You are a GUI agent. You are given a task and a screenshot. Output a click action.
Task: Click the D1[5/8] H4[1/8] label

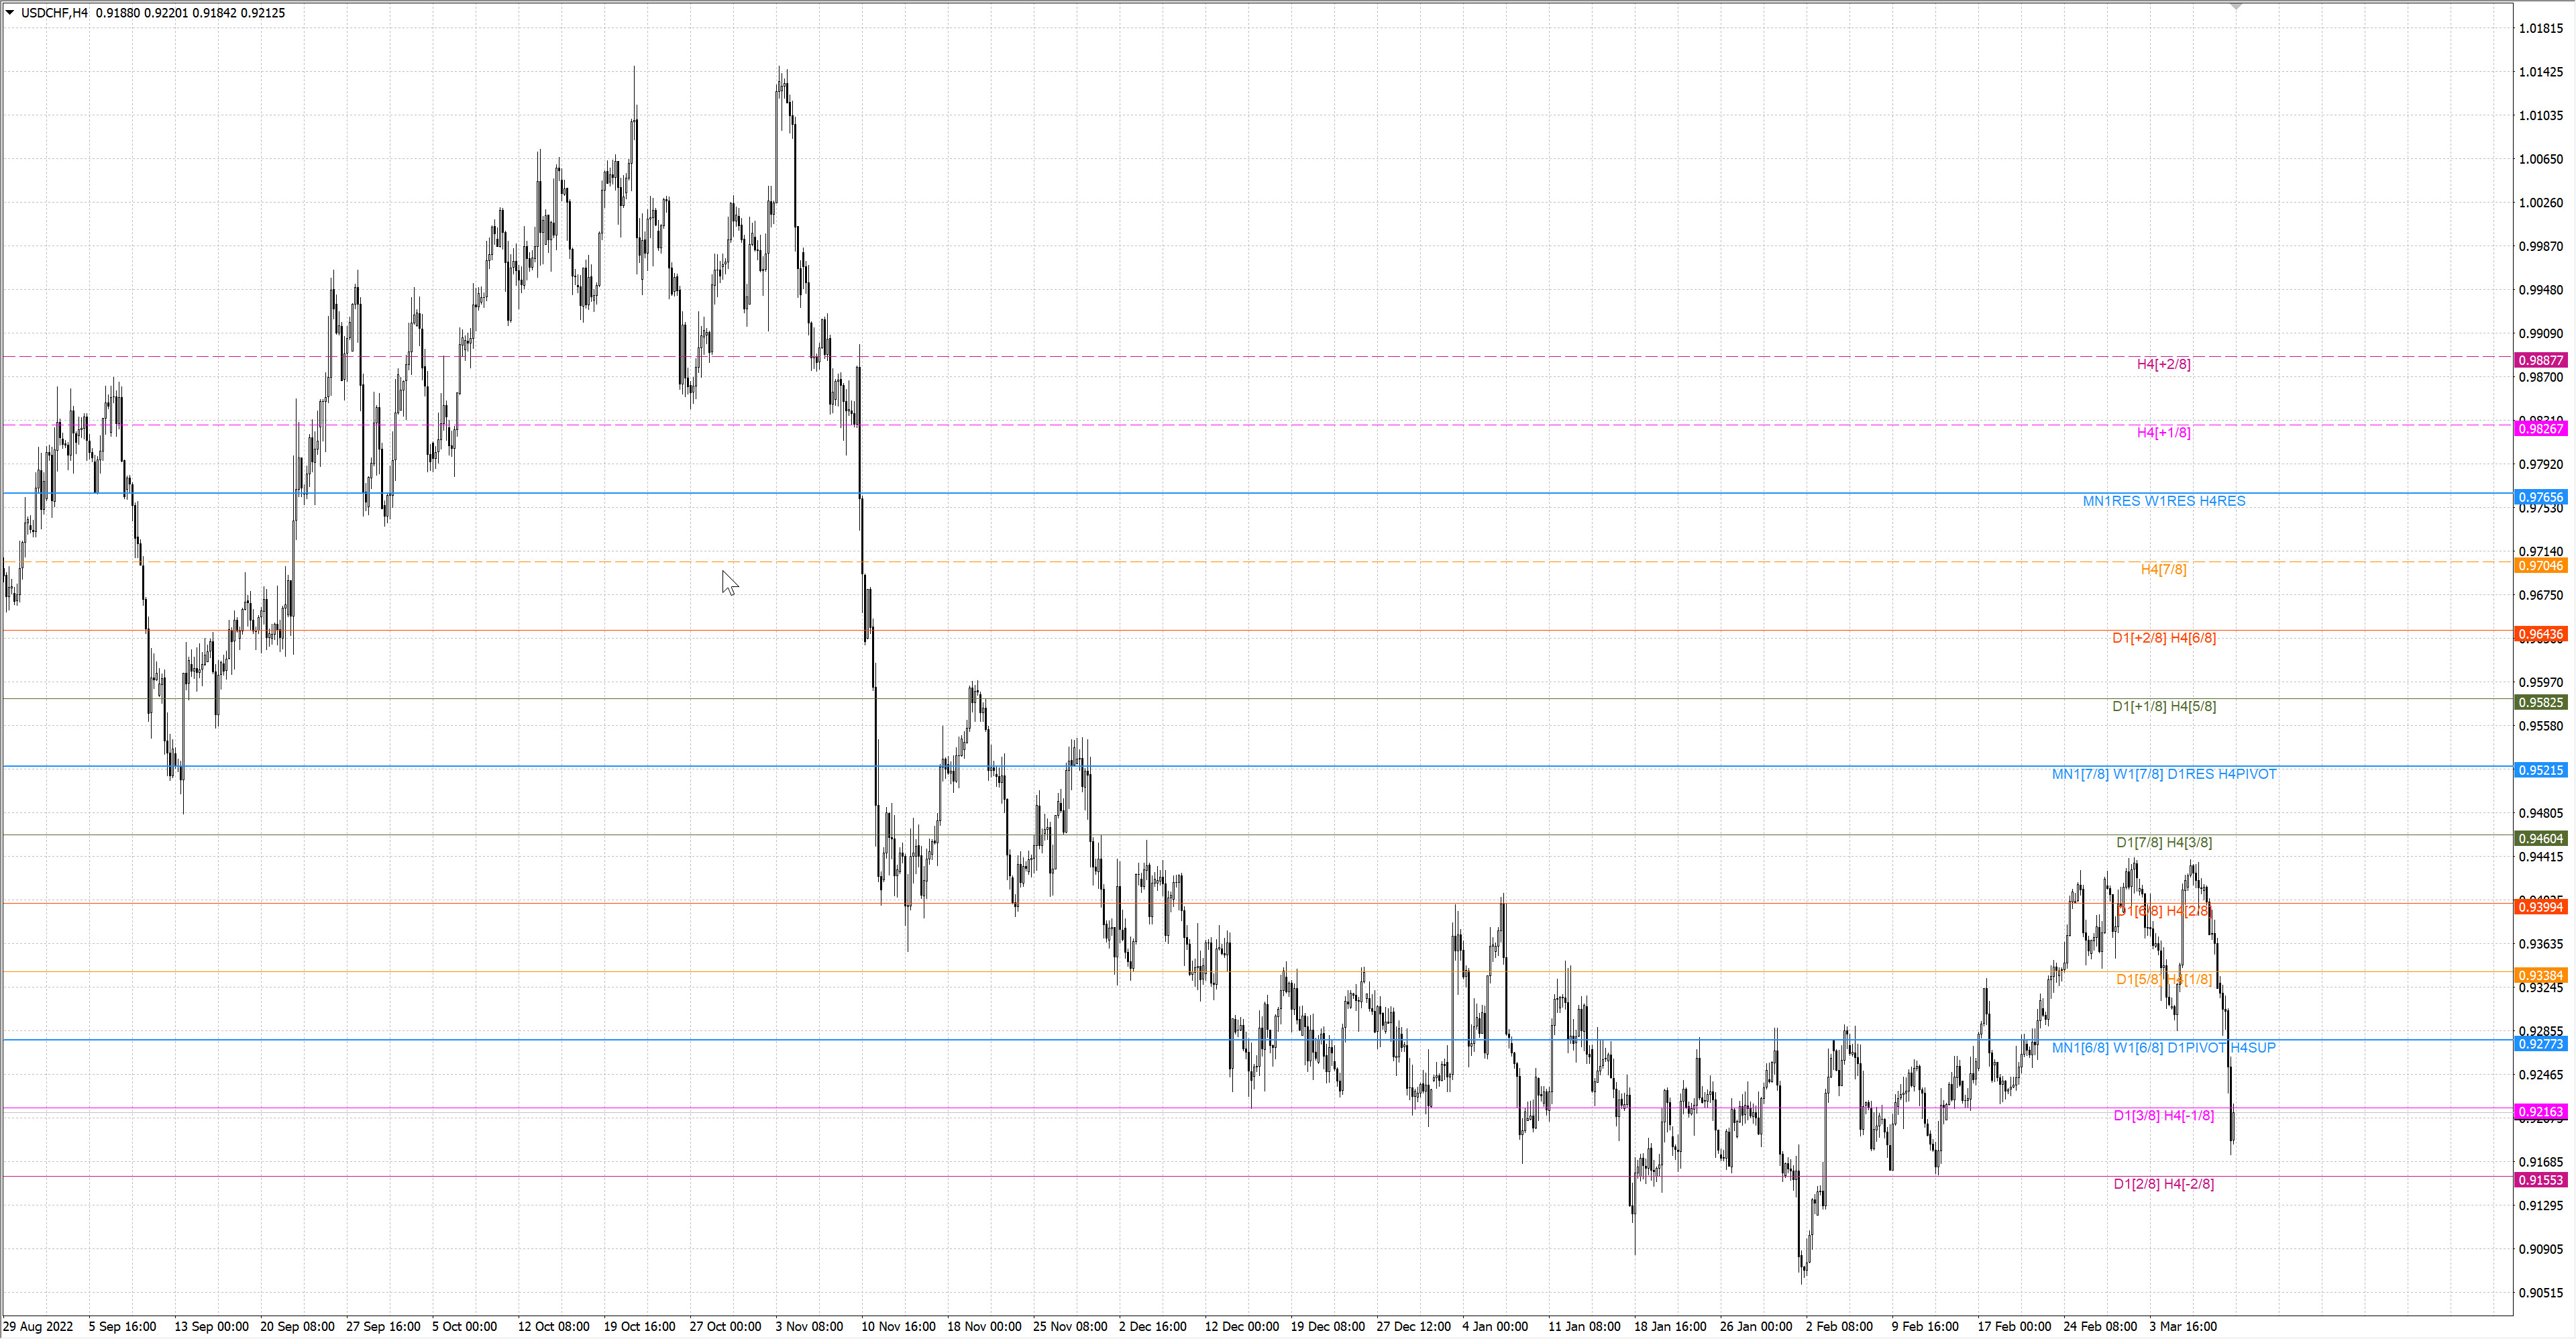[x=2163, y=980]
